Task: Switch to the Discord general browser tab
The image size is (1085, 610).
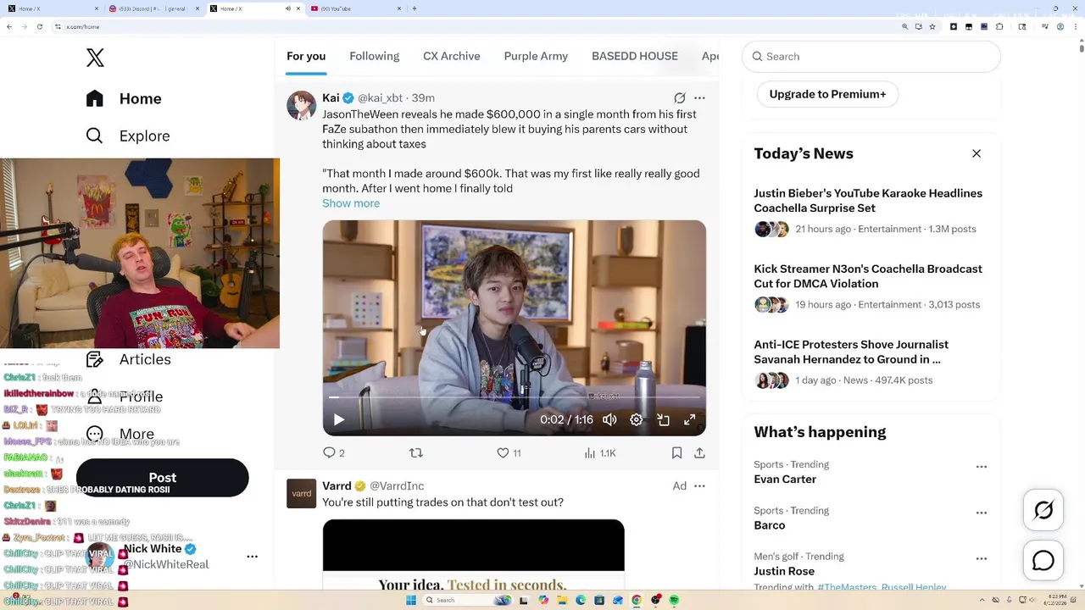Action: [155, 8]
